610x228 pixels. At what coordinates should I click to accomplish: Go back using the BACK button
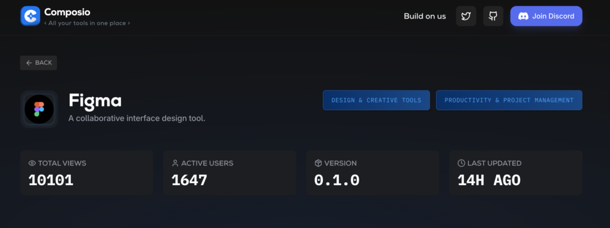pos(39,63)
